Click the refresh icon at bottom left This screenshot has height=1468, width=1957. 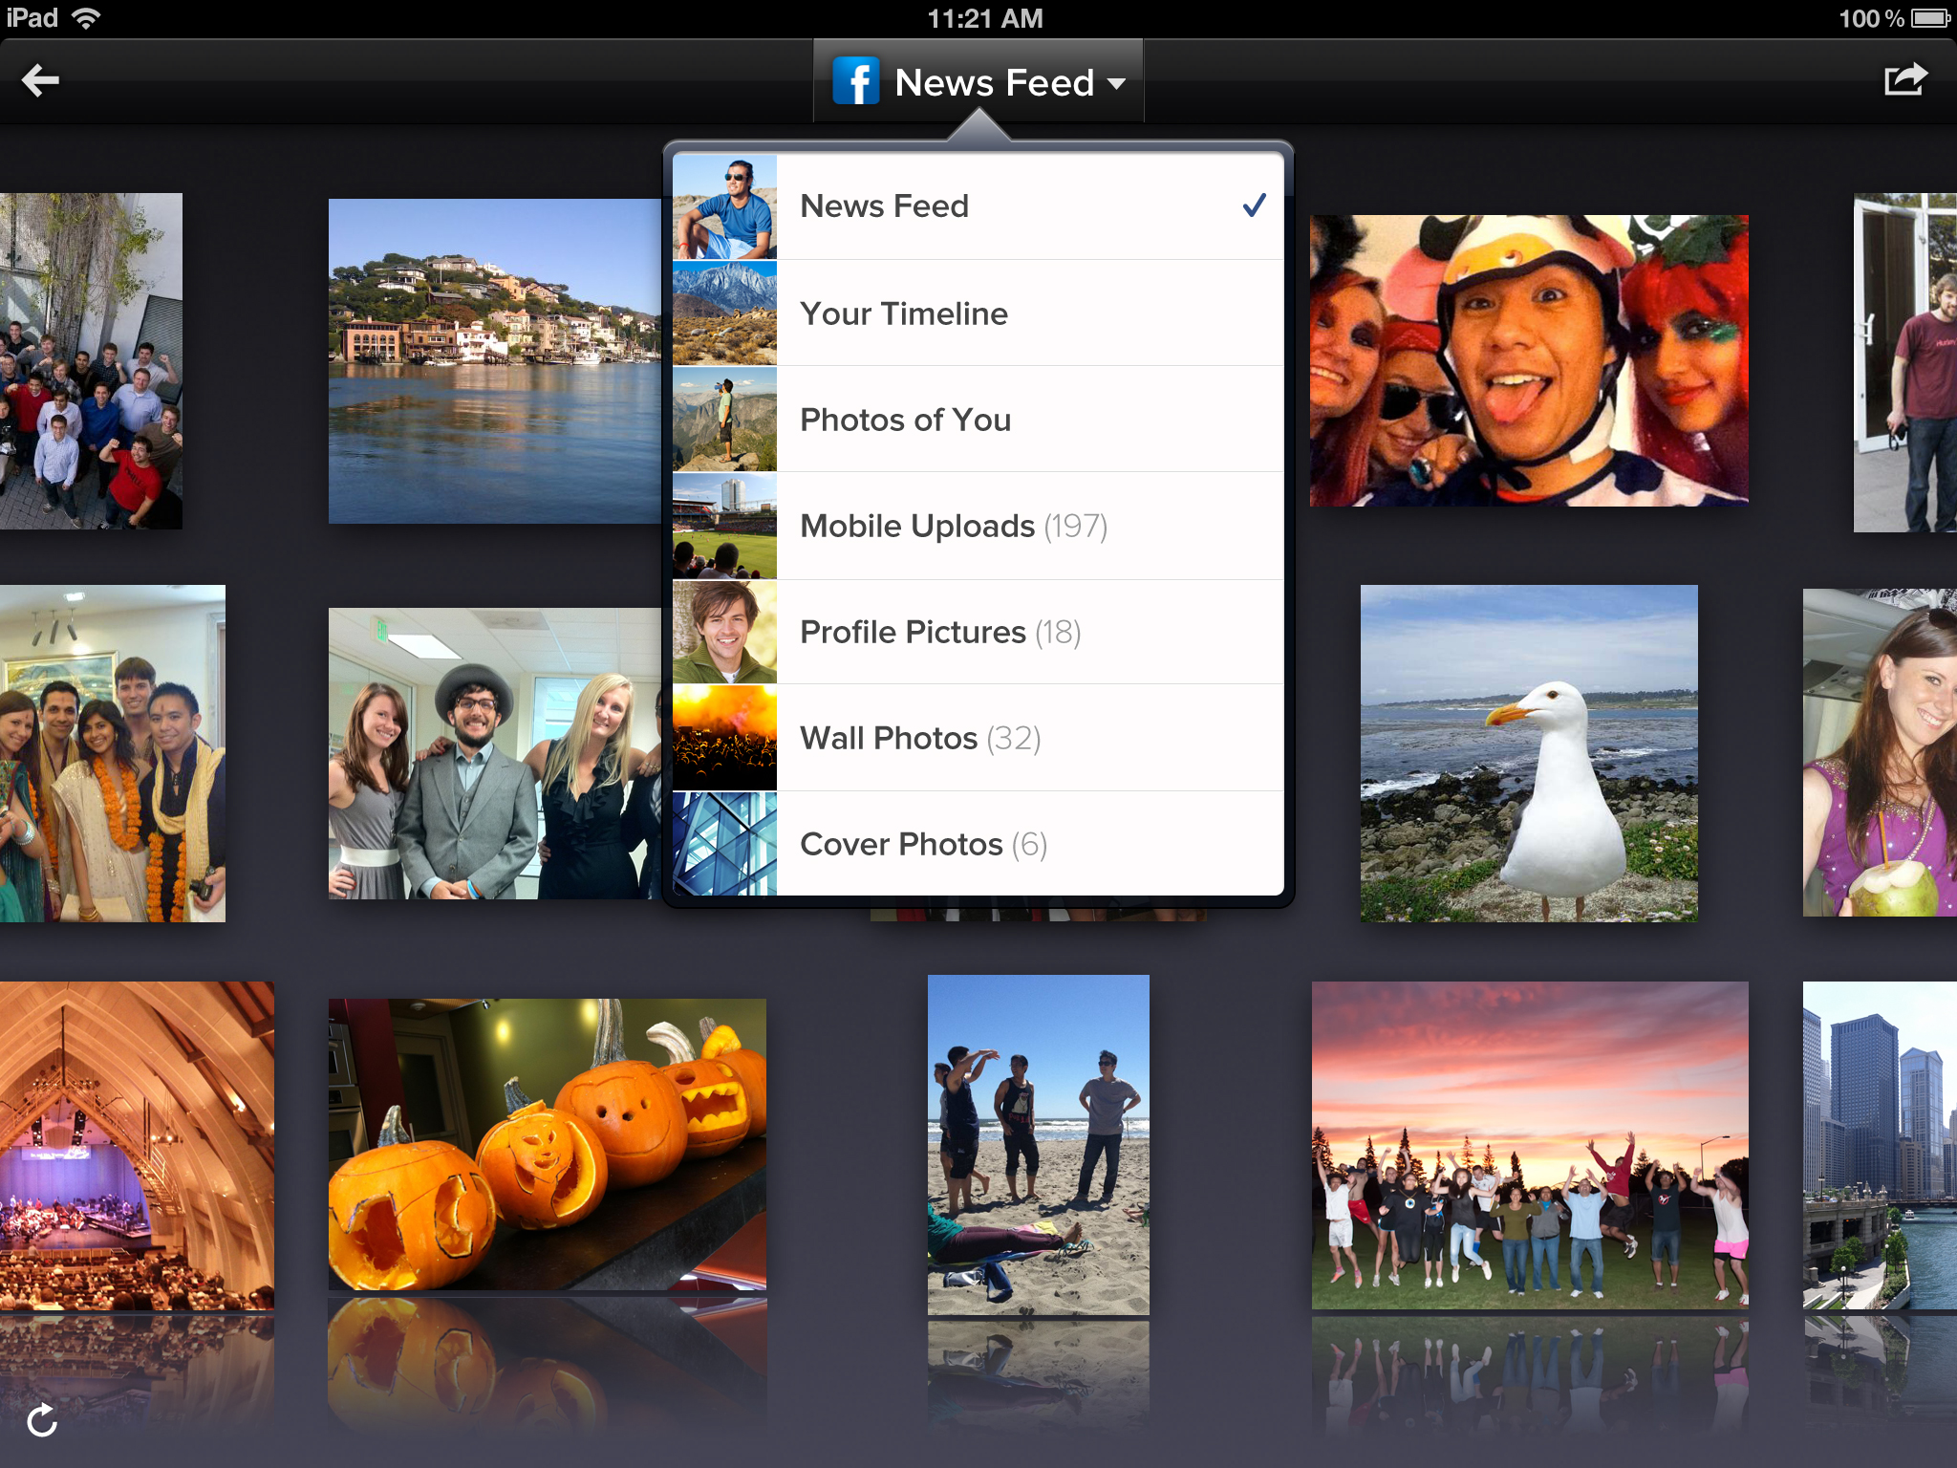pos(42,1420)
